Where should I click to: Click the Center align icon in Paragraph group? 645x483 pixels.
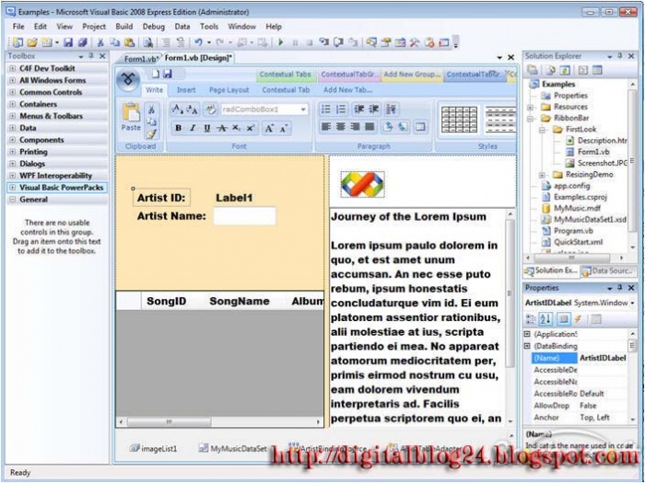(x=341, y=127)
